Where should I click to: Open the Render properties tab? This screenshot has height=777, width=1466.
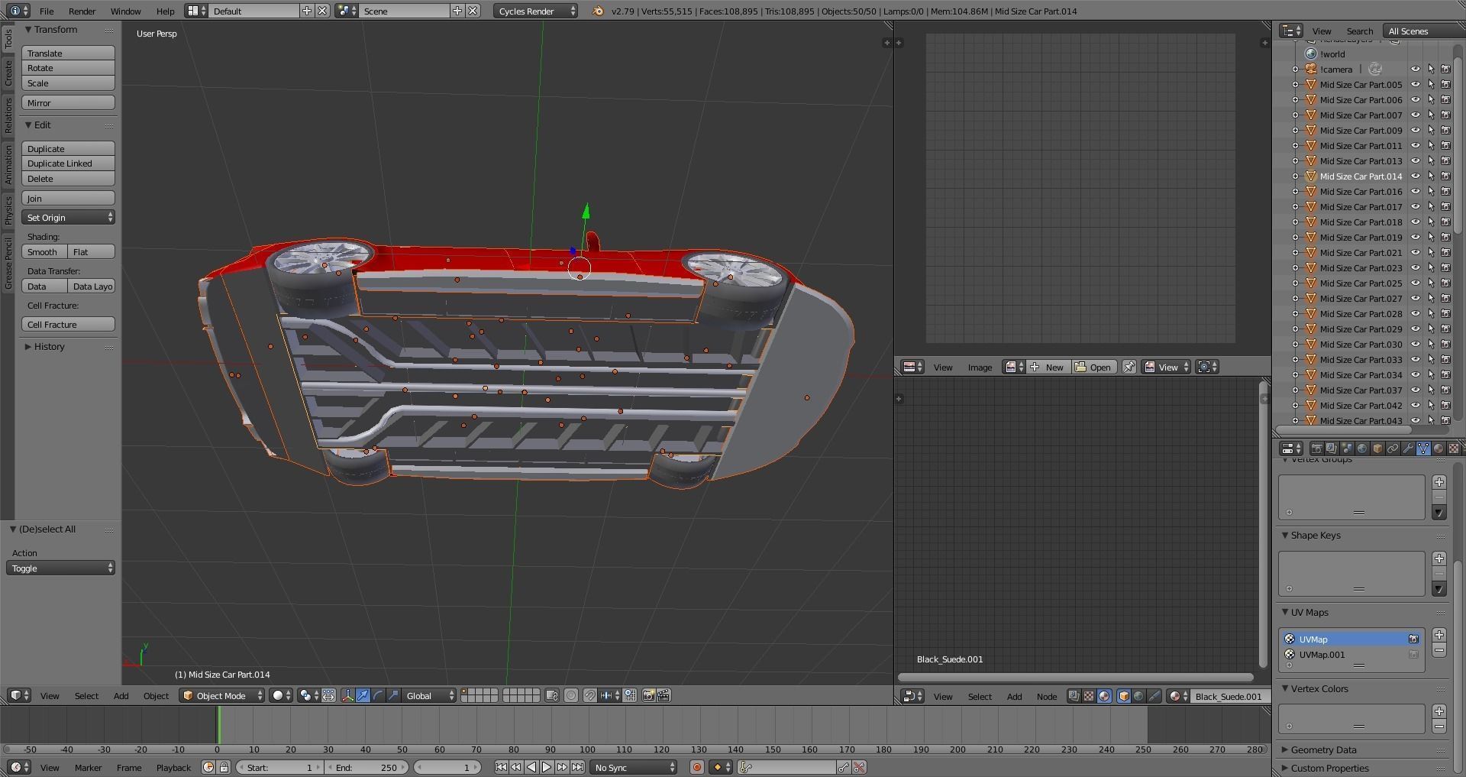[x=1316, y=448]
